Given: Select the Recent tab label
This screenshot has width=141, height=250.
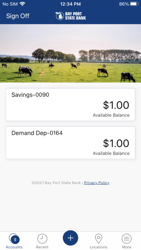Looking at the screenshot, I should click(42, 247).
